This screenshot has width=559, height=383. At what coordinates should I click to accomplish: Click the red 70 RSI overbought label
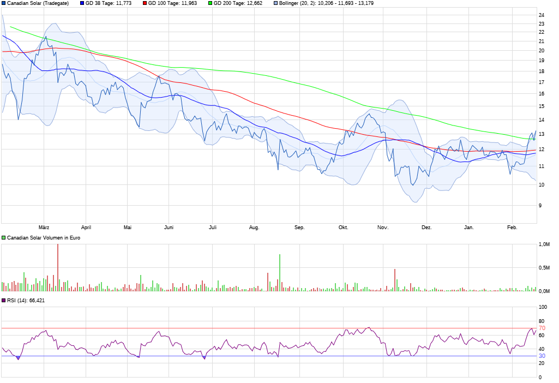tap(542, 328)
